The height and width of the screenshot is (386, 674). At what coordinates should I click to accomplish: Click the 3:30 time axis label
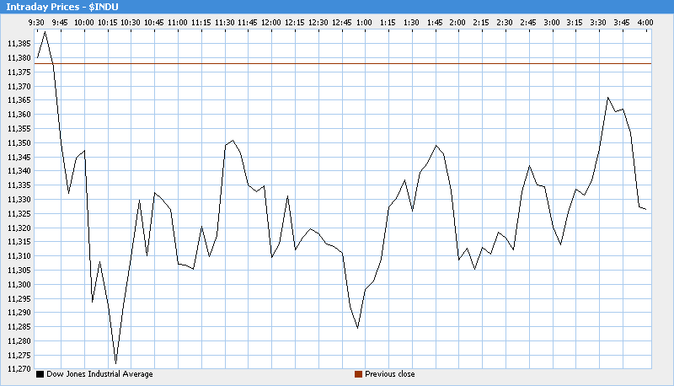[x=598, y=20]
